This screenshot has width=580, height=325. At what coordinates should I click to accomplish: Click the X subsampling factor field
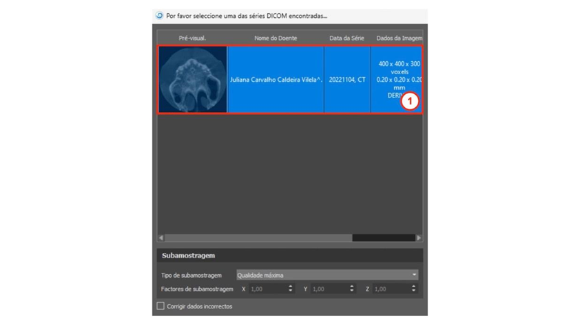coord(265,289)
